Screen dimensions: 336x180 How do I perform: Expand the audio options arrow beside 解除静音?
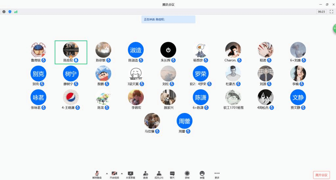tap(107, 173)
